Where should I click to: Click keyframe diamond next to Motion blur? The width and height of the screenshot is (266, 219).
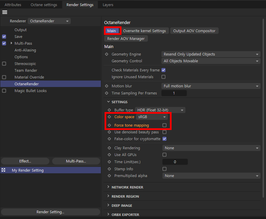click(107, 86)
